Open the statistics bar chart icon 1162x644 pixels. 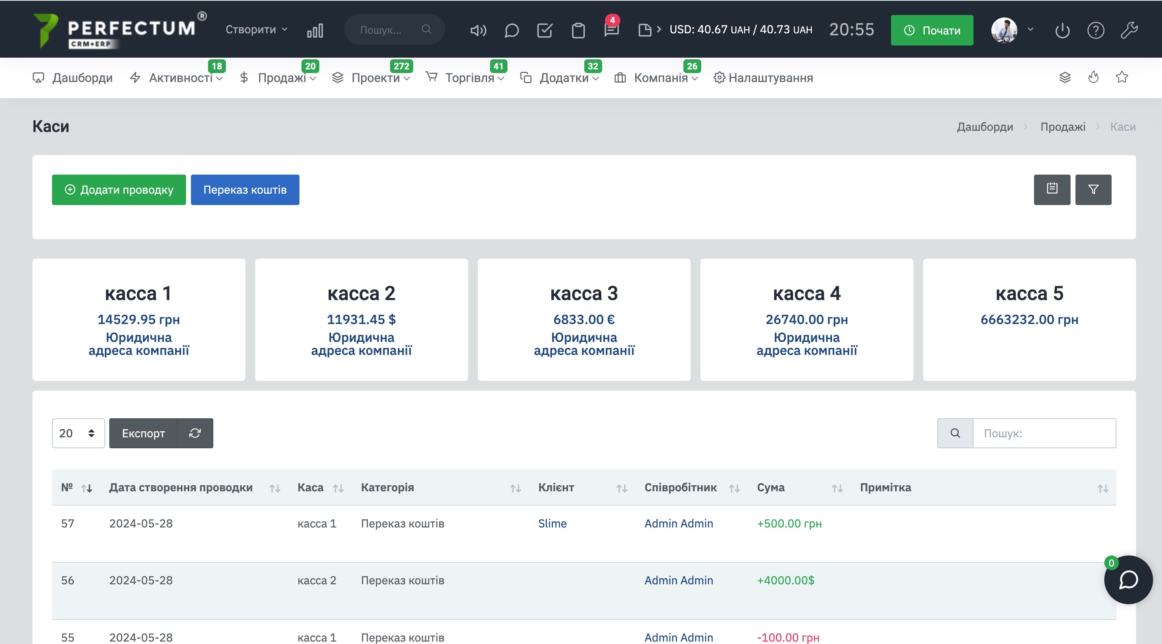(x=315, y=30)
